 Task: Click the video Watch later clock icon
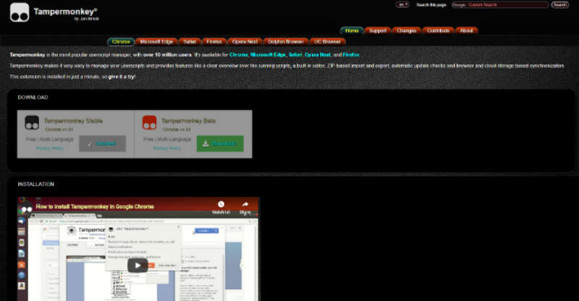tap(221, 204)
